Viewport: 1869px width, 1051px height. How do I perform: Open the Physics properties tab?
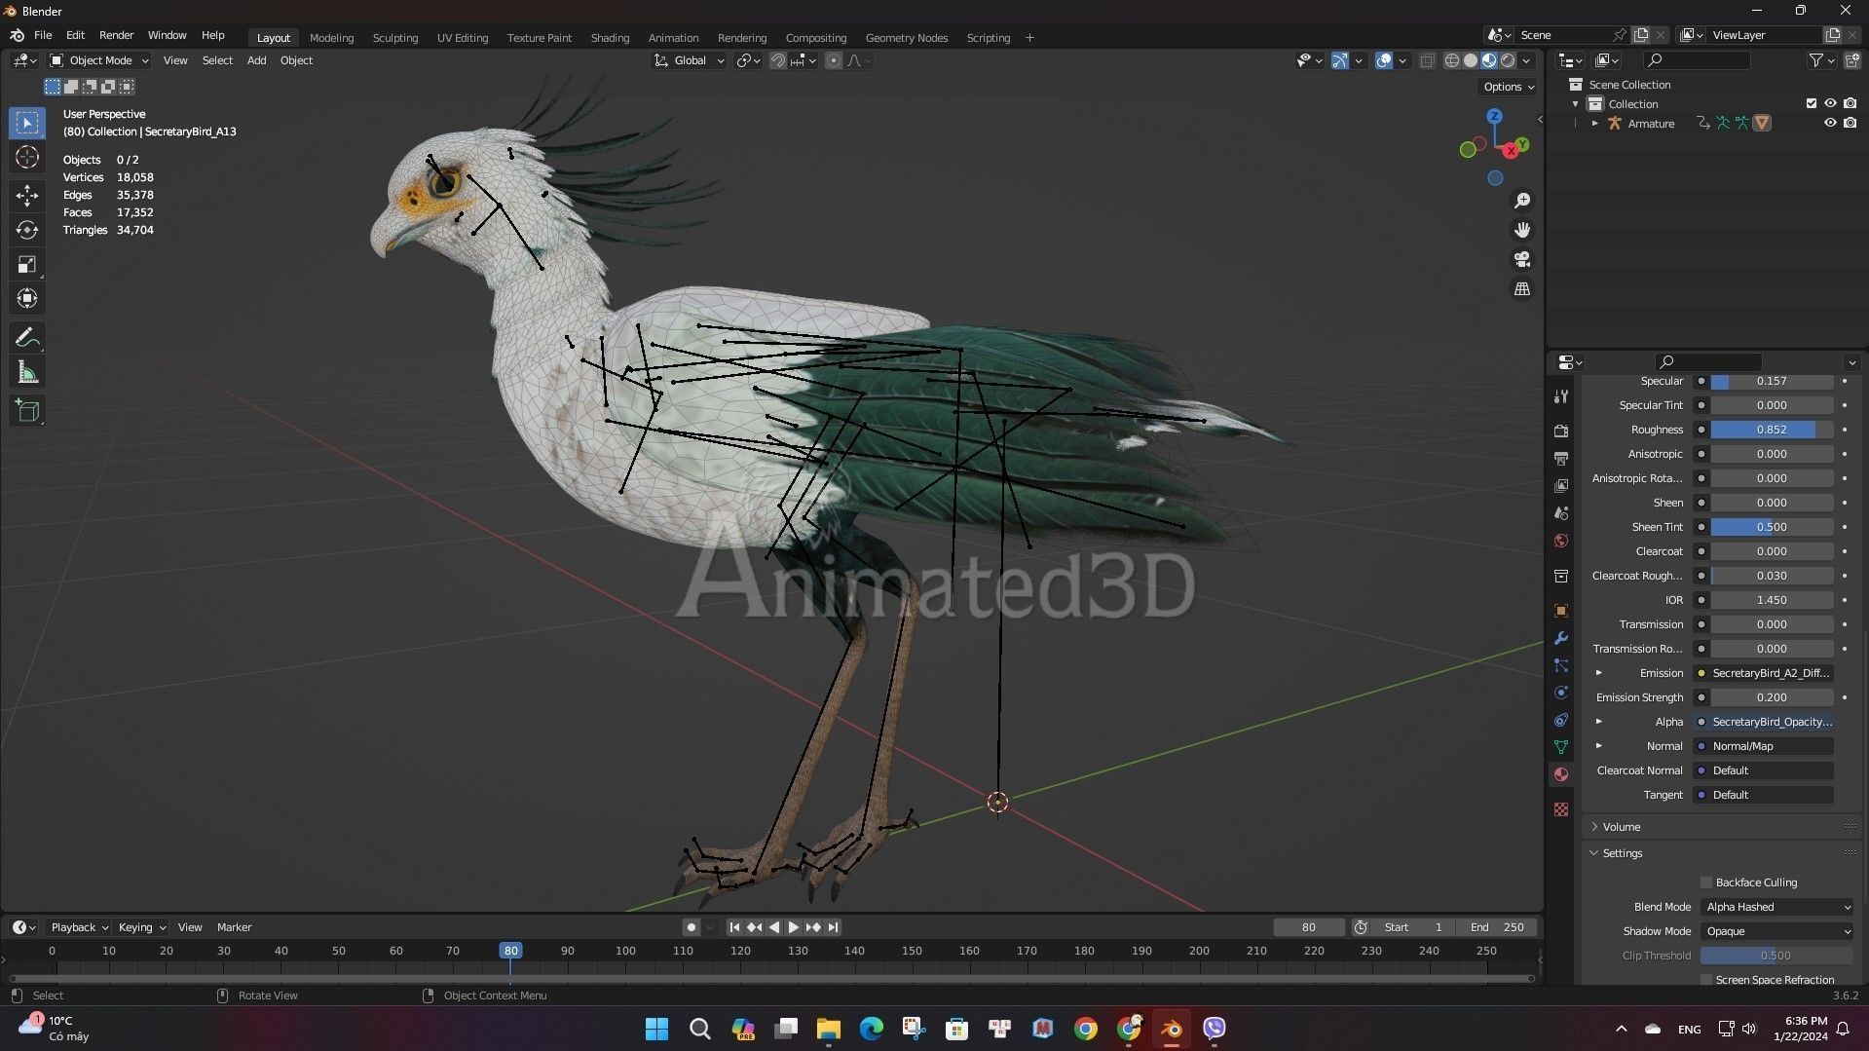coord(1561,693)
